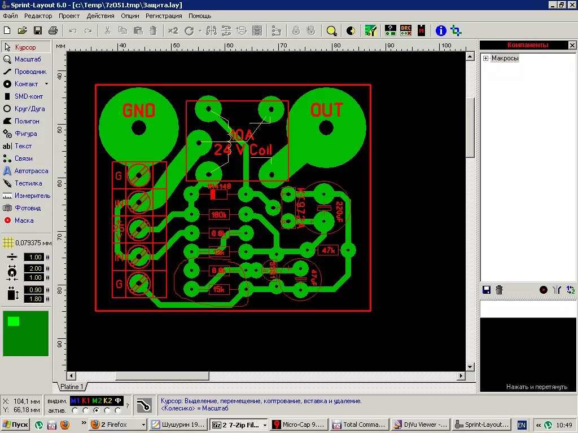Image resolution: width=578 pixels, height=433 pixels.
Task: Click the black-yellow circle transparency icon
Action: click(351, 31)
